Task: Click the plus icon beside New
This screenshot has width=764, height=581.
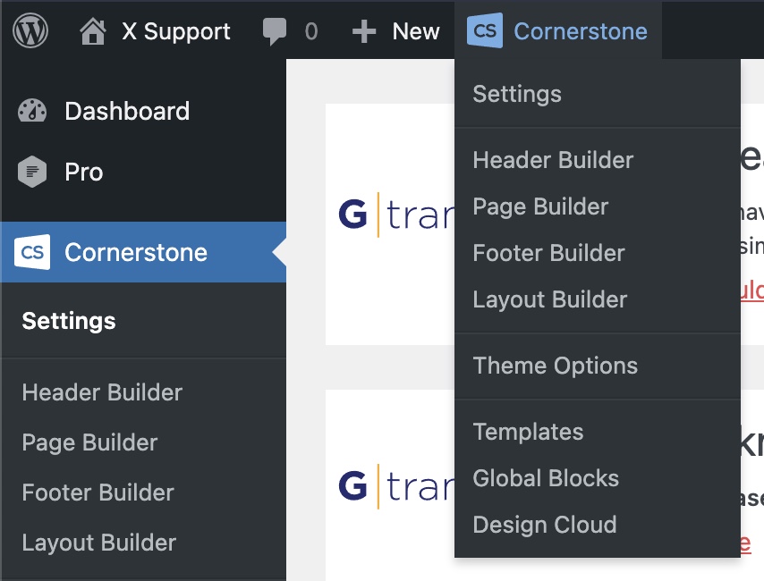Action: [x=363, y=32]
